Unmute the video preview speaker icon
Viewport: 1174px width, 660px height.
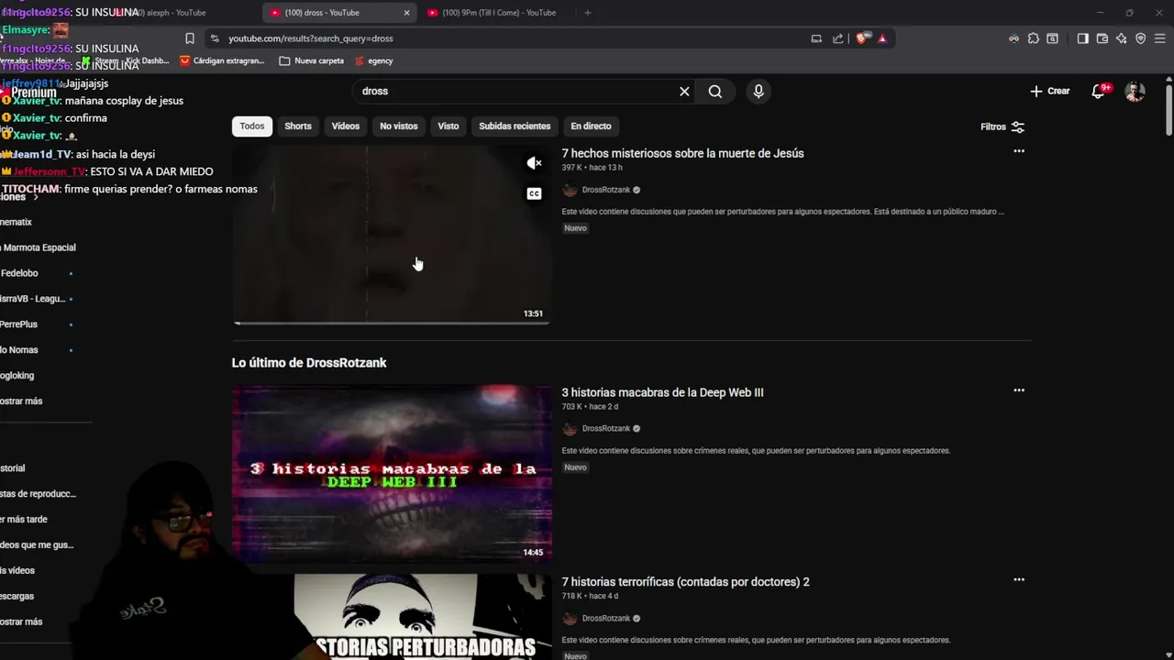coord(534,163)
